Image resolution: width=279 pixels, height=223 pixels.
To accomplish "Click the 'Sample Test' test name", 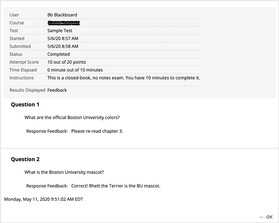I will tap(60, 31).
